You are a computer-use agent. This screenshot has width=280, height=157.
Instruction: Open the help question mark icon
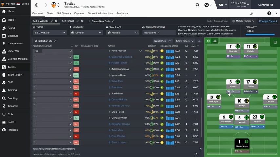tap(269, 13)
